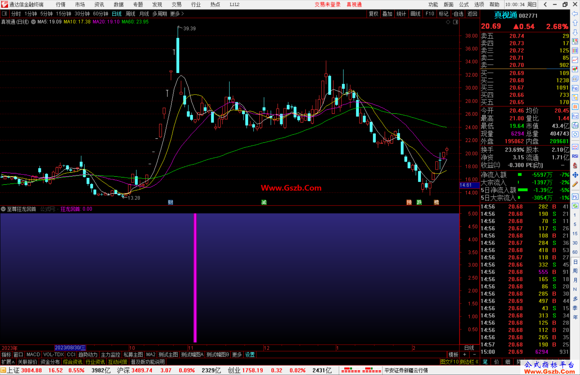Click the 减 marker on chart timeline
580x375 pixels.
pos(264,202)
